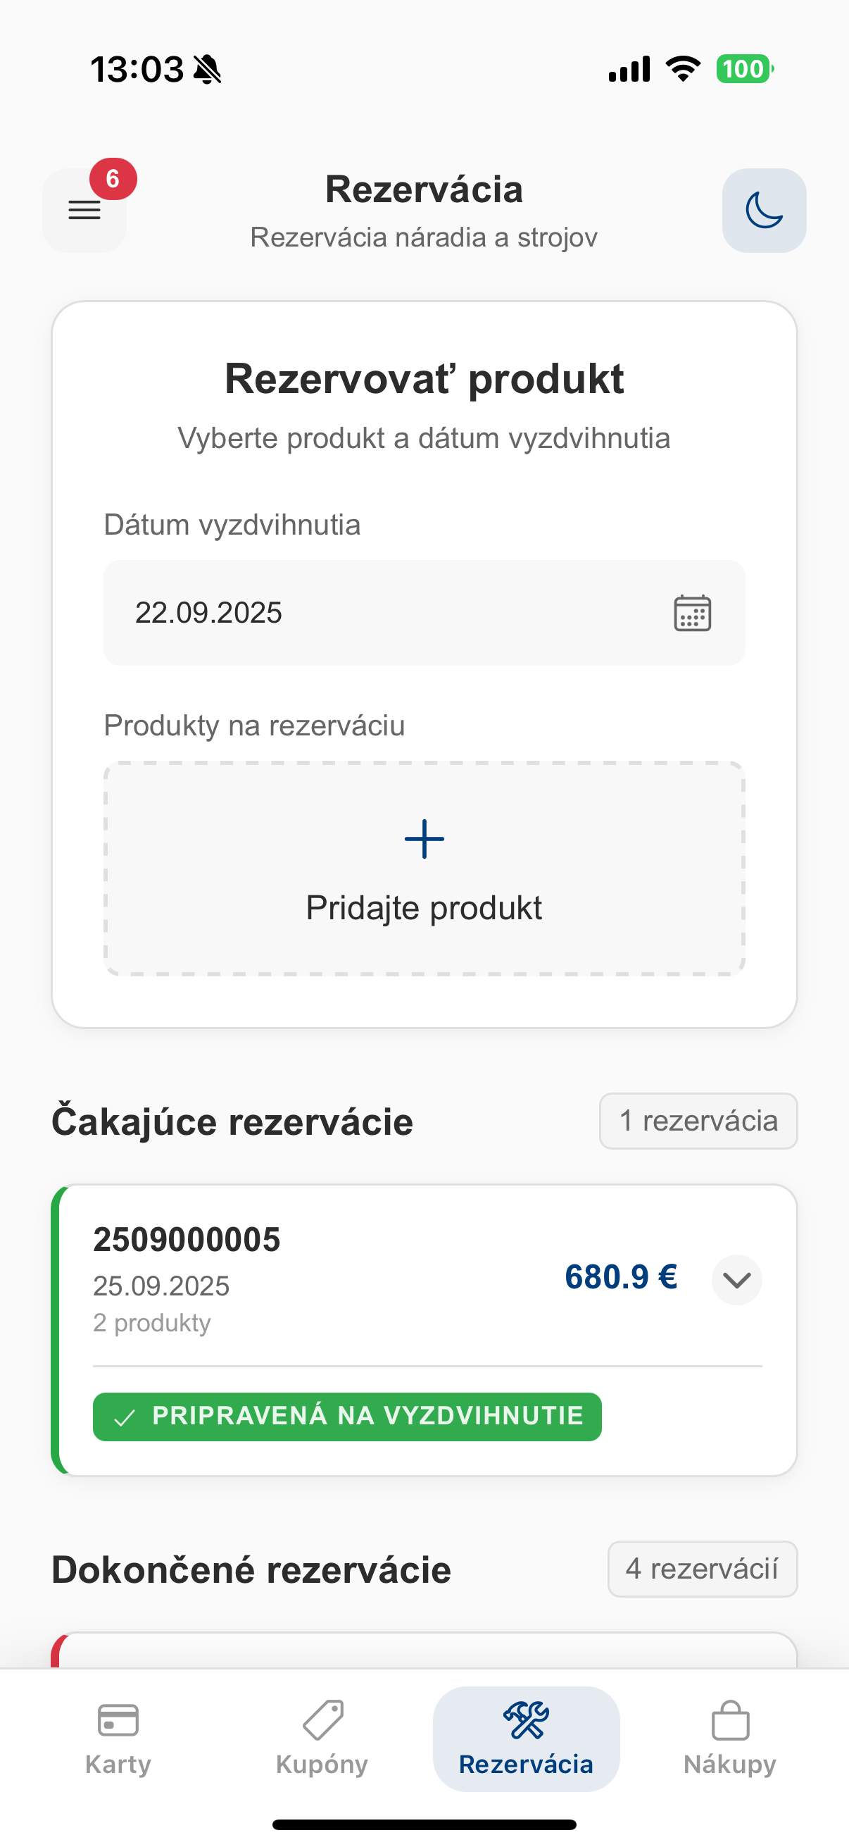
Task: Click the Rezervácia tools icon
Action: pos(526,1720)
